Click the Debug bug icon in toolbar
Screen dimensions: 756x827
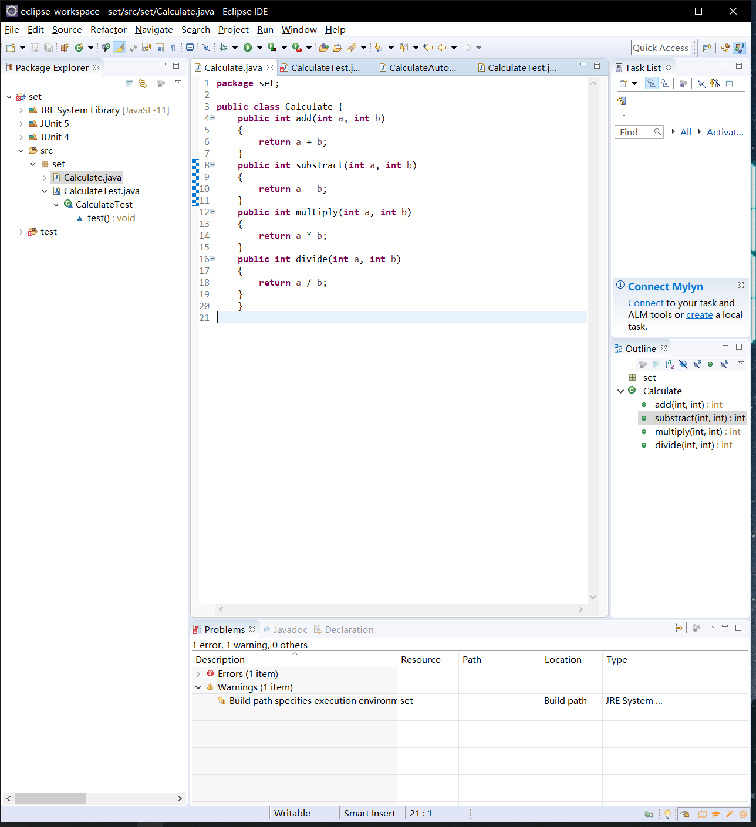tap(223, 48)
